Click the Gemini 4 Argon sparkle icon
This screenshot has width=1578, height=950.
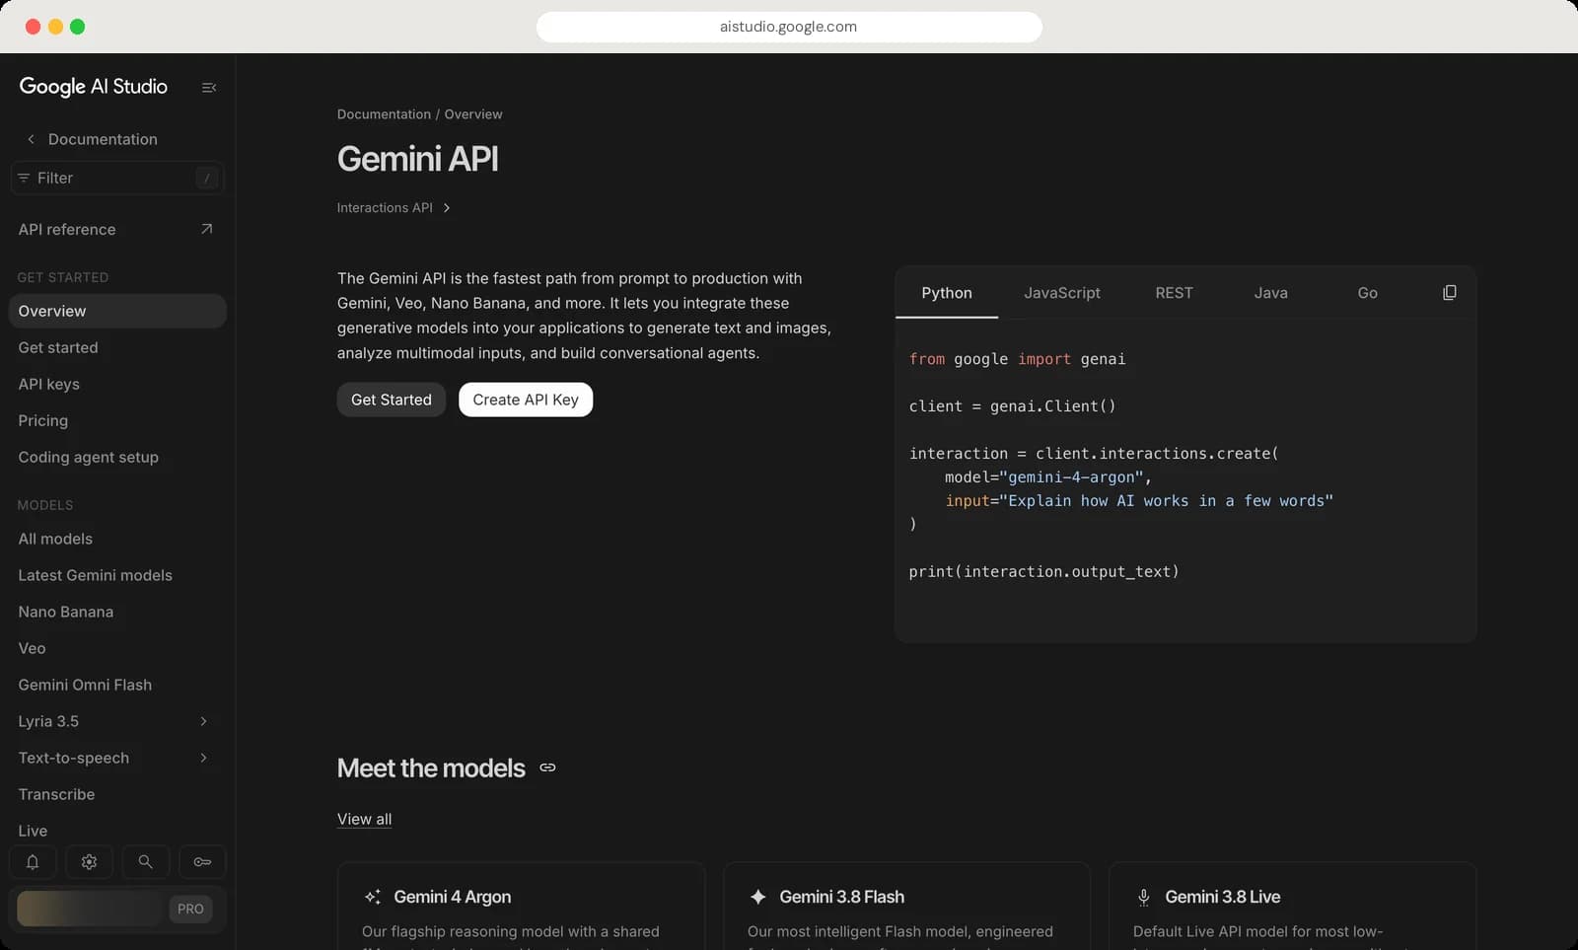(372, 897)
